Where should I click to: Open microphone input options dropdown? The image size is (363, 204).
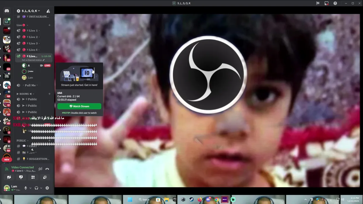pos(30,188)
